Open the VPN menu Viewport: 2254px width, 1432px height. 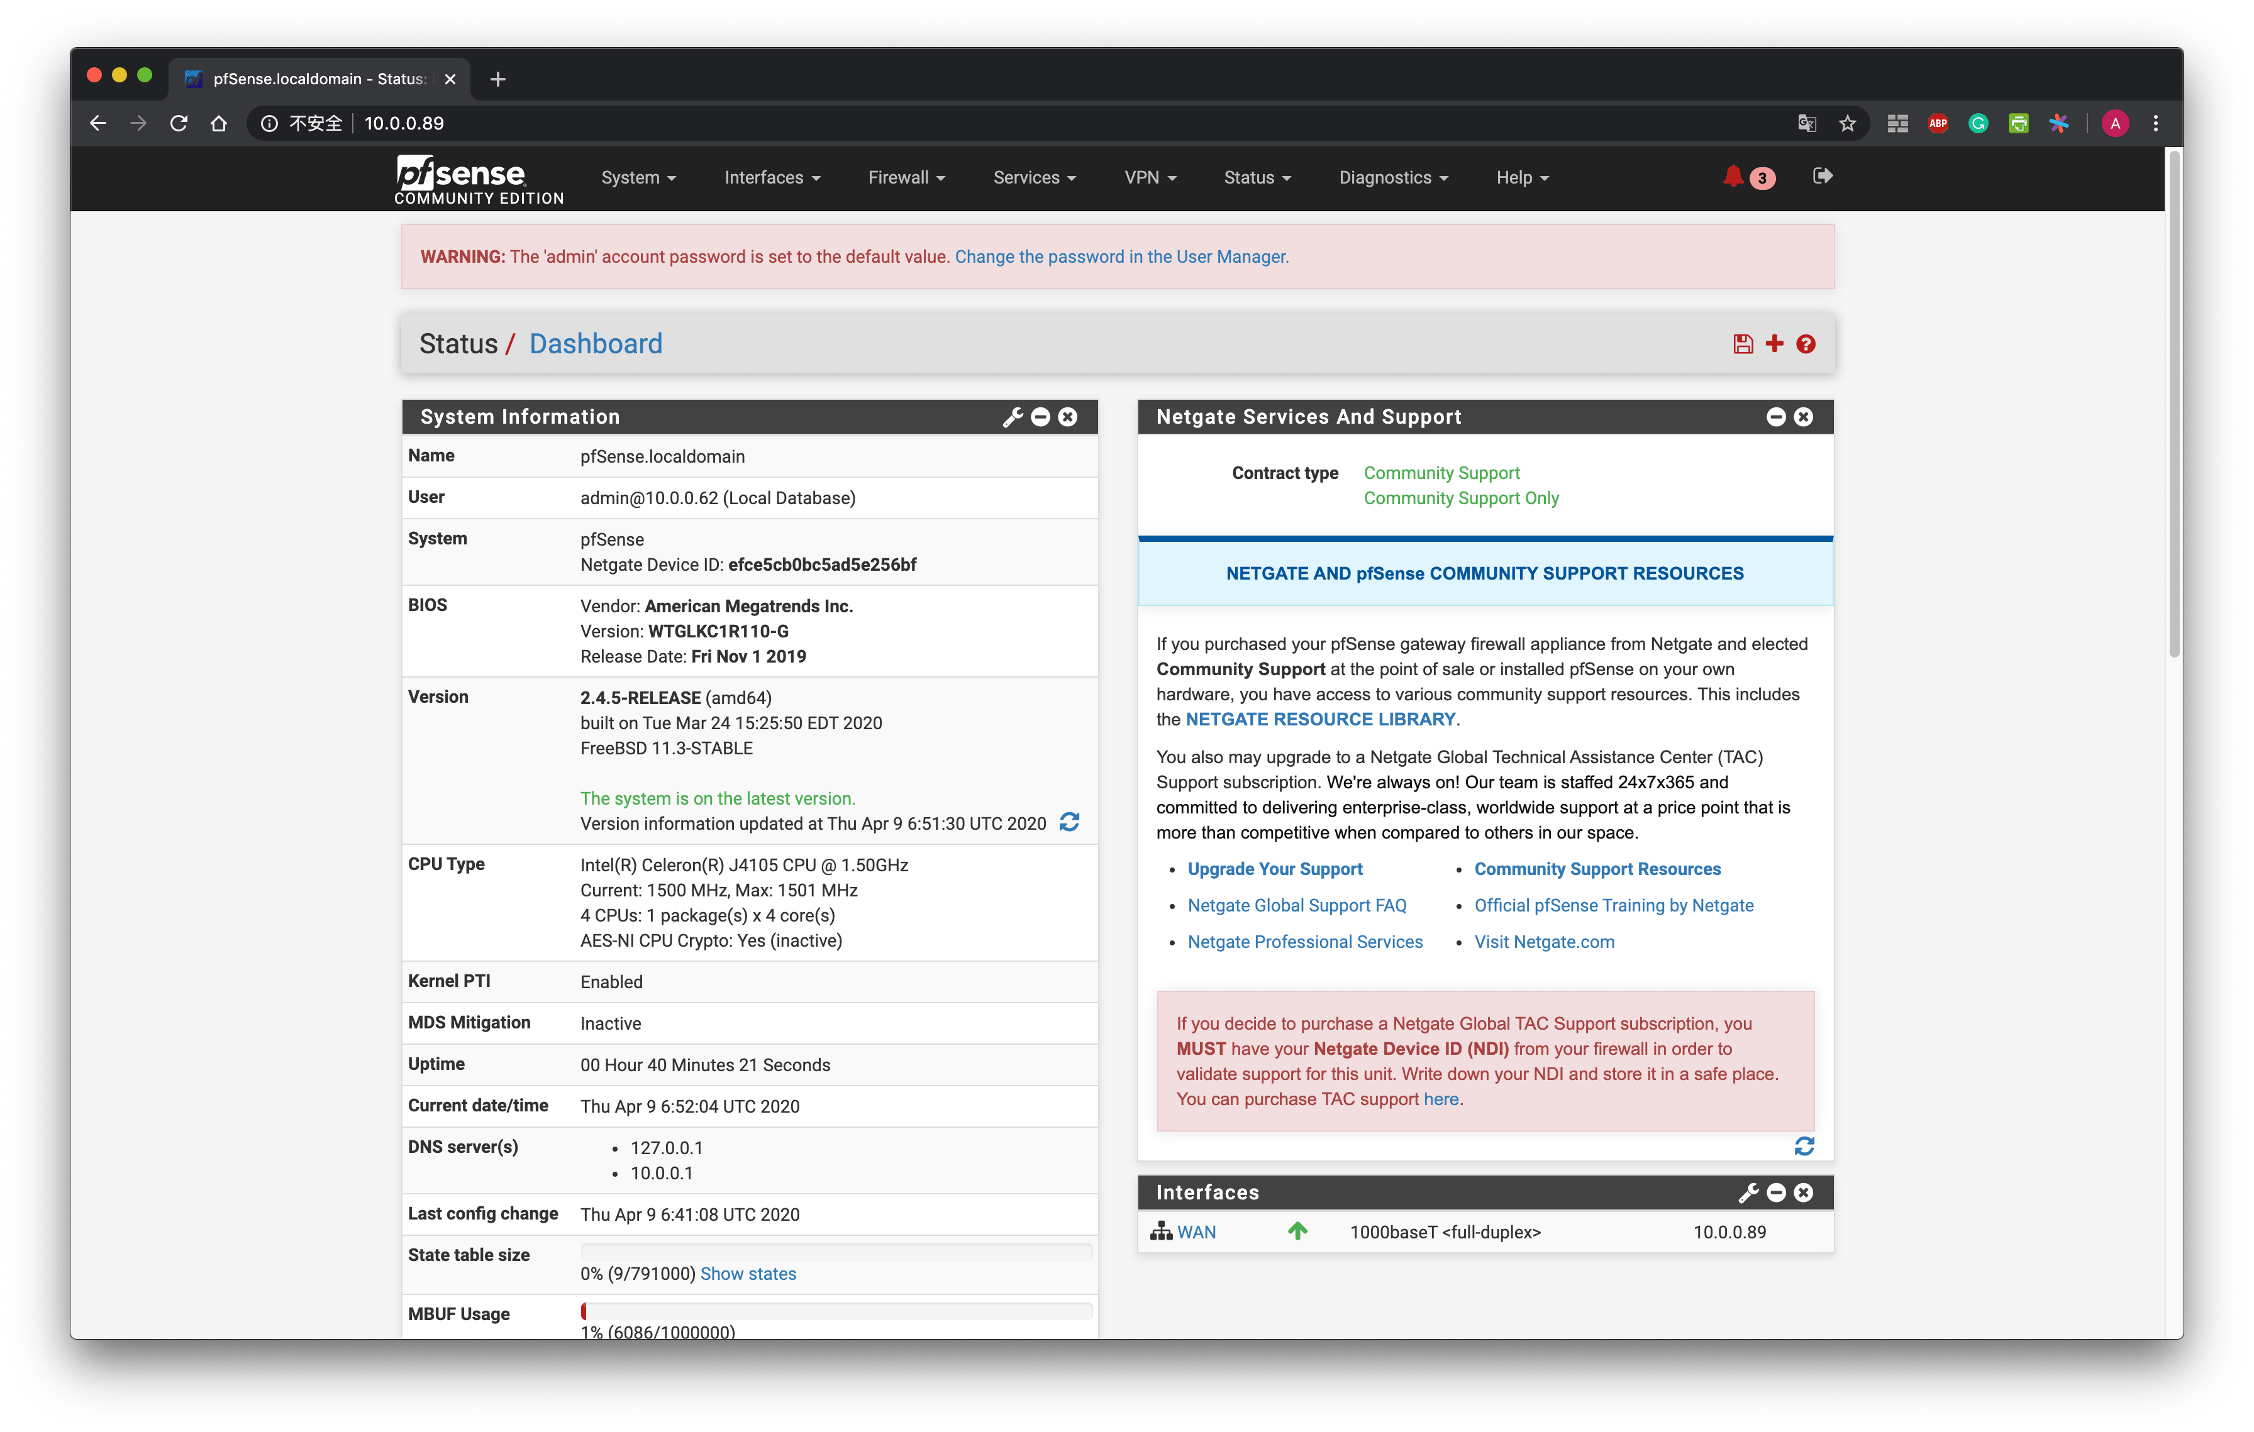(x=1150, y=178)
